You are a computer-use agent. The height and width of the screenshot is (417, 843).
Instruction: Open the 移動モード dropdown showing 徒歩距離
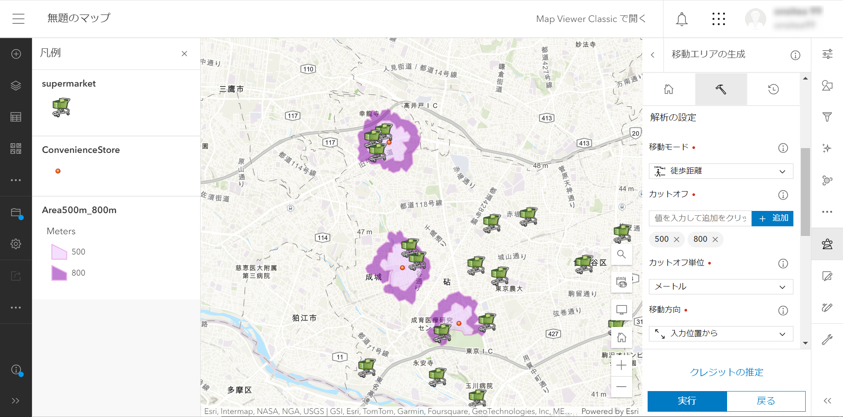point(721,171)
